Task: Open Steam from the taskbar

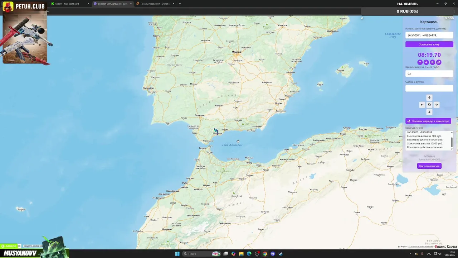Action: (281, 254)
